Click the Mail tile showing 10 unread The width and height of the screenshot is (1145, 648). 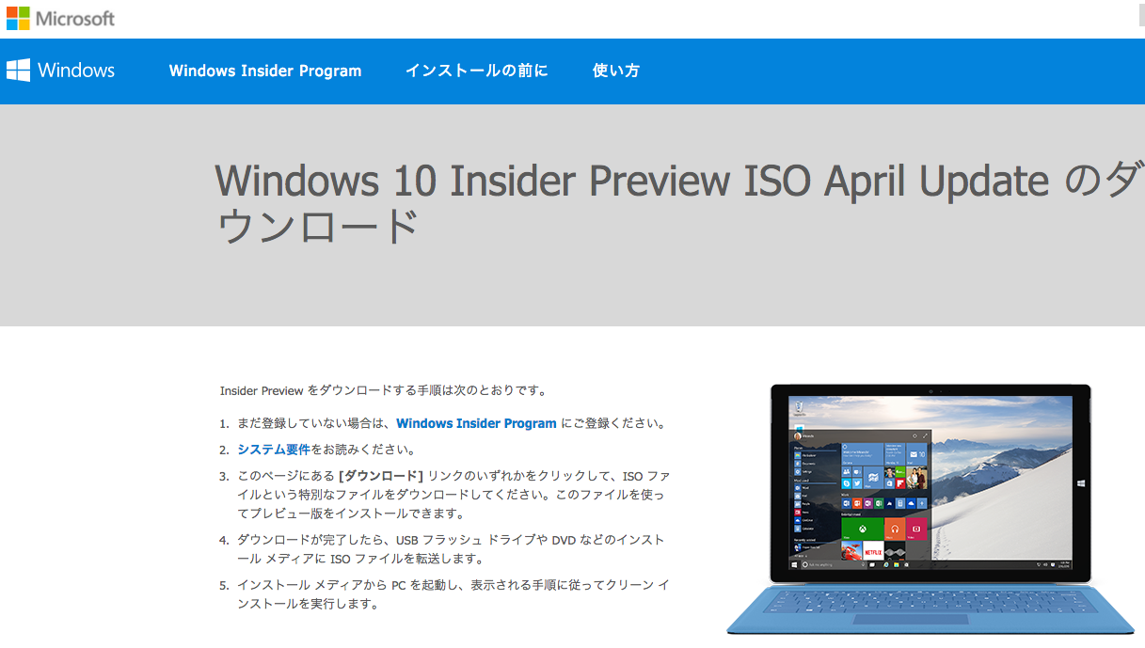click(916, 454)
